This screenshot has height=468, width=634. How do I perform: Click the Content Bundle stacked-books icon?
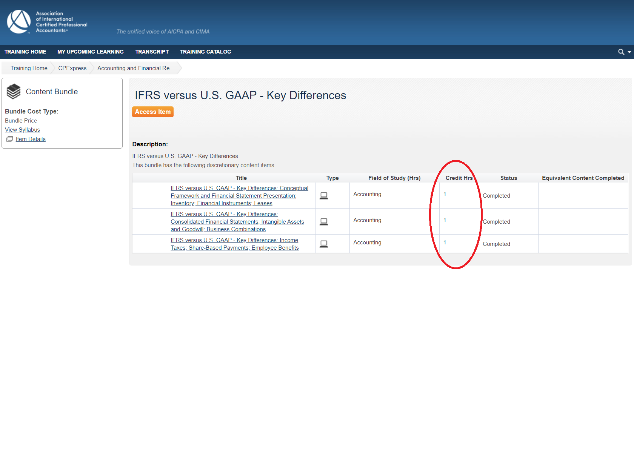(14, 91)
